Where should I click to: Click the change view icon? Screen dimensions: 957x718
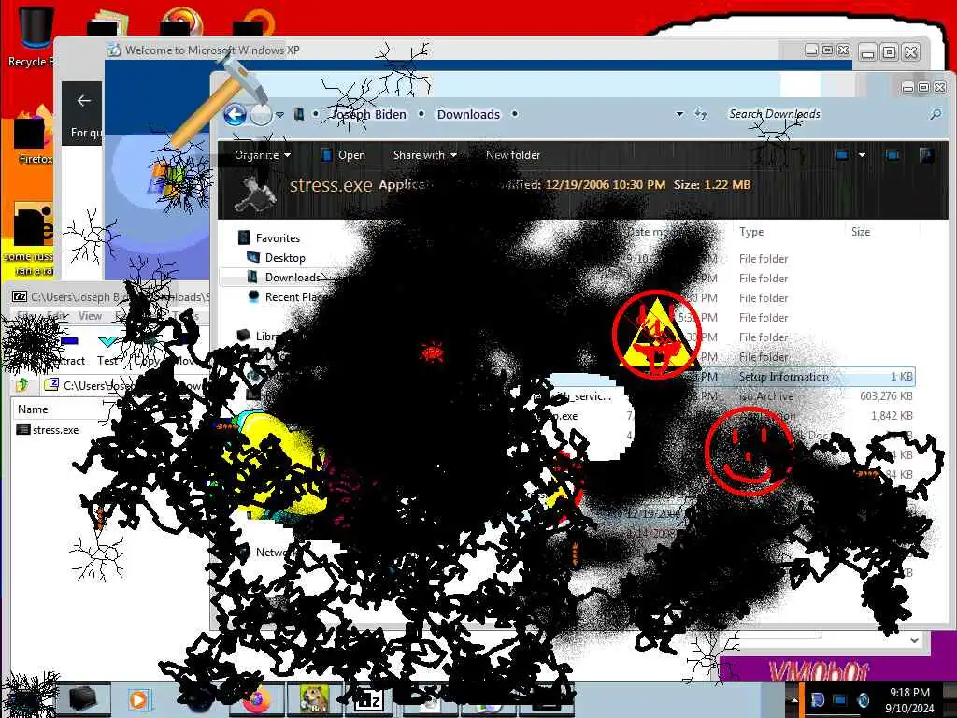pos(842,155)
